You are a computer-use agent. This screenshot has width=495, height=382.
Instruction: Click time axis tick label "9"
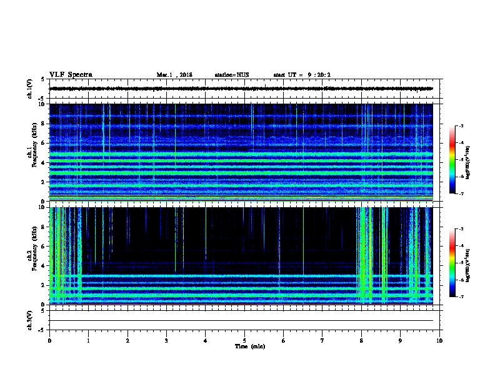[400, 341]
